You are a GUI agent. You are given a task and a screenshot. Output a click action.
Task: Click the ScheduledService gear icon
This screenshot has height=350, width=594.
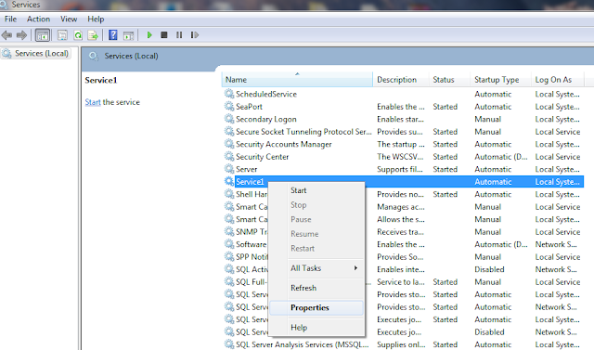pyautogui.click(x=229, y=93)
